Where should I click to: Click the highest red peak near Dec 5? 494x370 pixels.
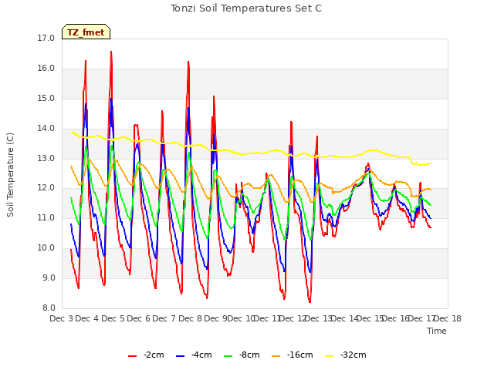(111, 52)
